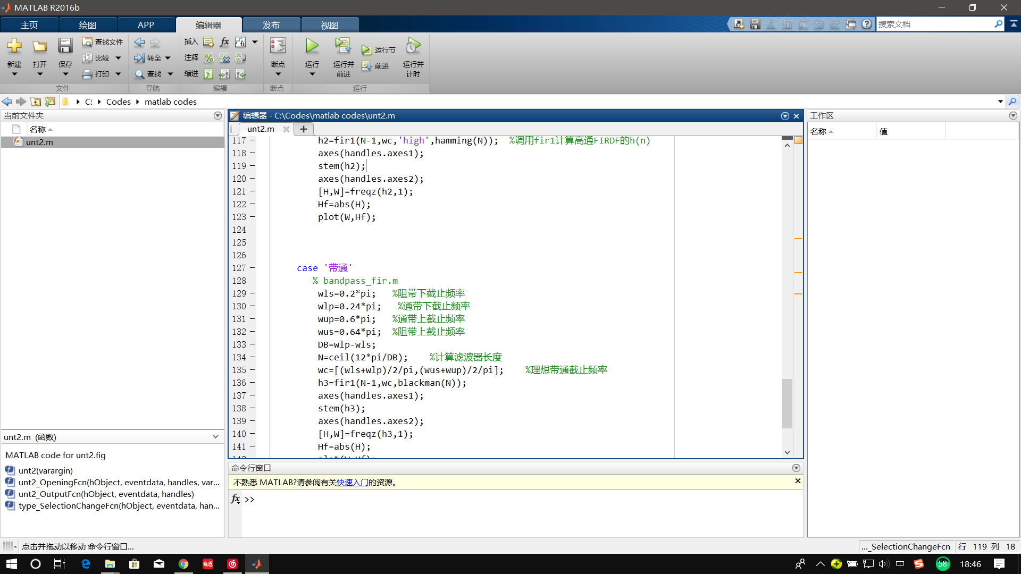Expand the unt2.m function details dropdown
This screenshot has height=574, width=1021.
coord(215,437)
